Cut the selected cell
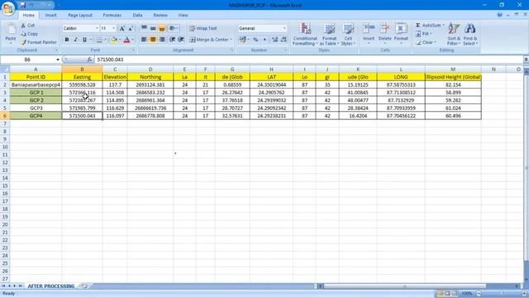 tap(27, 26)
